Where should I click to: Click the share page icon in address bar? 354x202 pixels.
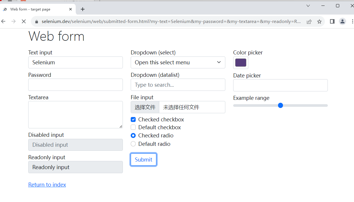click(309, 22)
